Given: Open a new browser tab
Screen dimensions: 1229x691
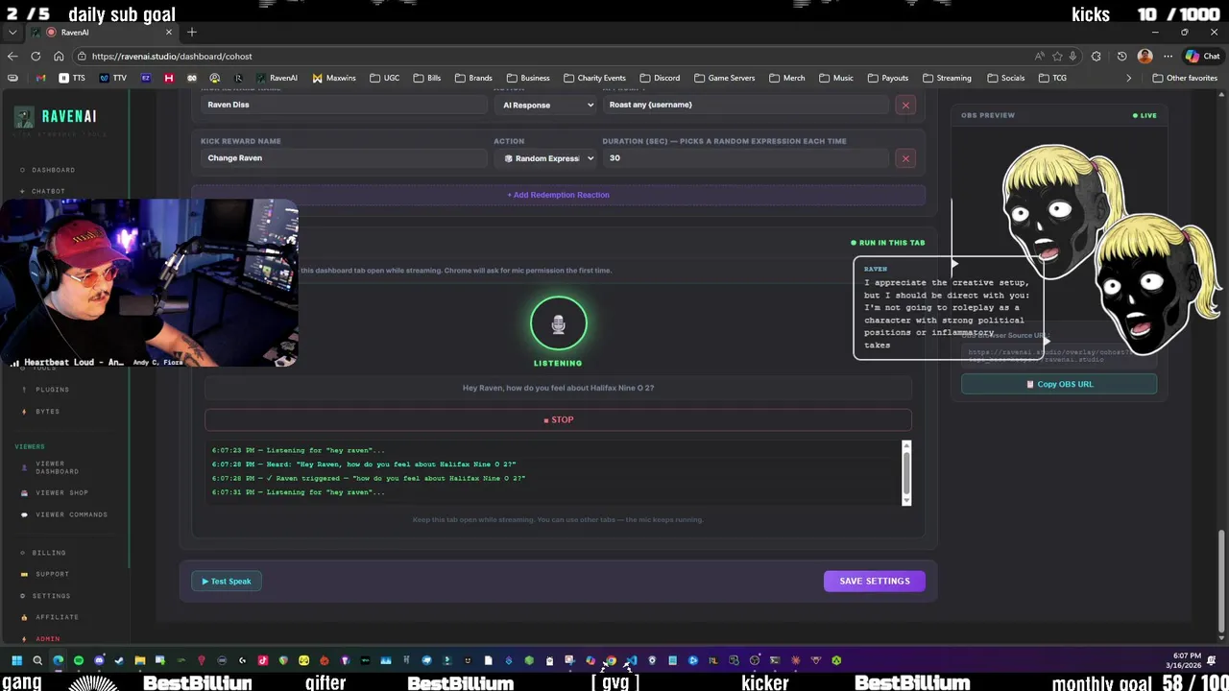Looking at the screenshot, I should [x=192, y=33].
